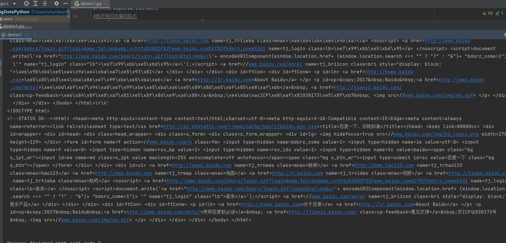The height and width of the screenshot is (243, 506).
Task: Open the http://map.baidu.com link
Action: (123, 173)
